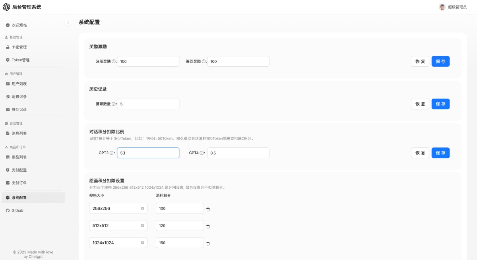
Task: Clear the 1024x1024 size field
Action: (142, 243)
